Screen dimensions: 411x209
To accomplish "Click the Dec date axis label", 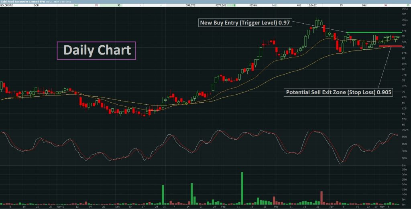I will coord(117,207).
